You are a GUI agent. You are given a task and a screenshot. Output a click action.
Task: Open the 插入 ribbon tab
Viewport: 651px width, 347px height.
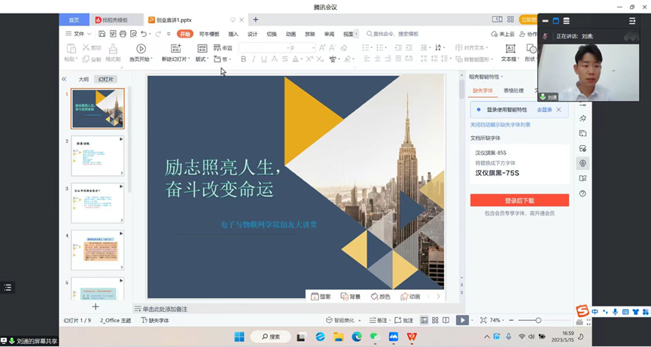pos(233,34)
